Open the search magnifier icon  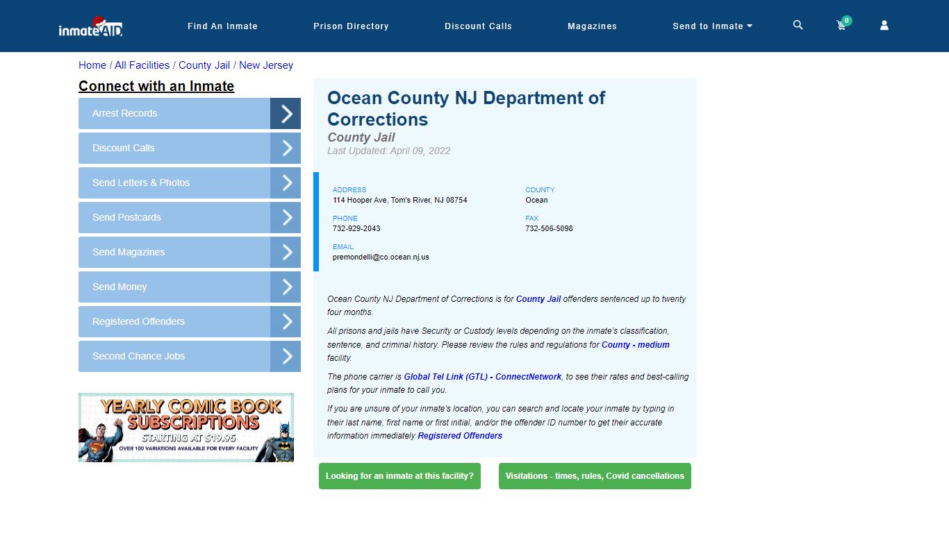click(798, 25)
